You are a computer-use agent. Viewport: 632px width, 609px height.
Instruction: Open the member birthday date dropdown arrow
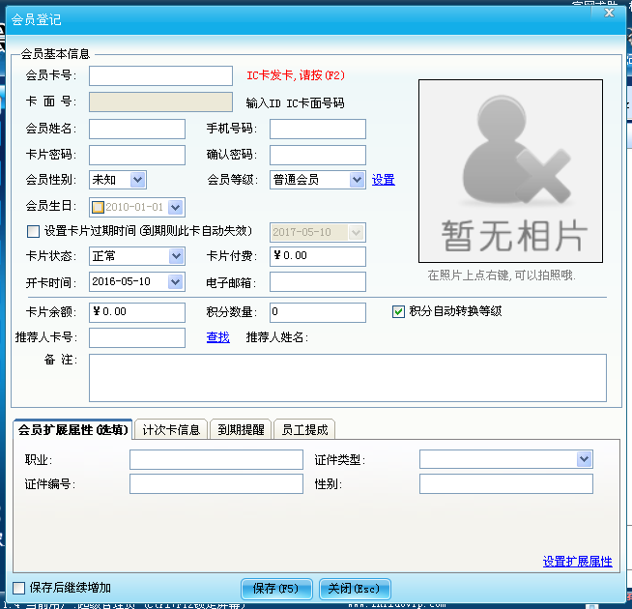click(x=175, y=207)
